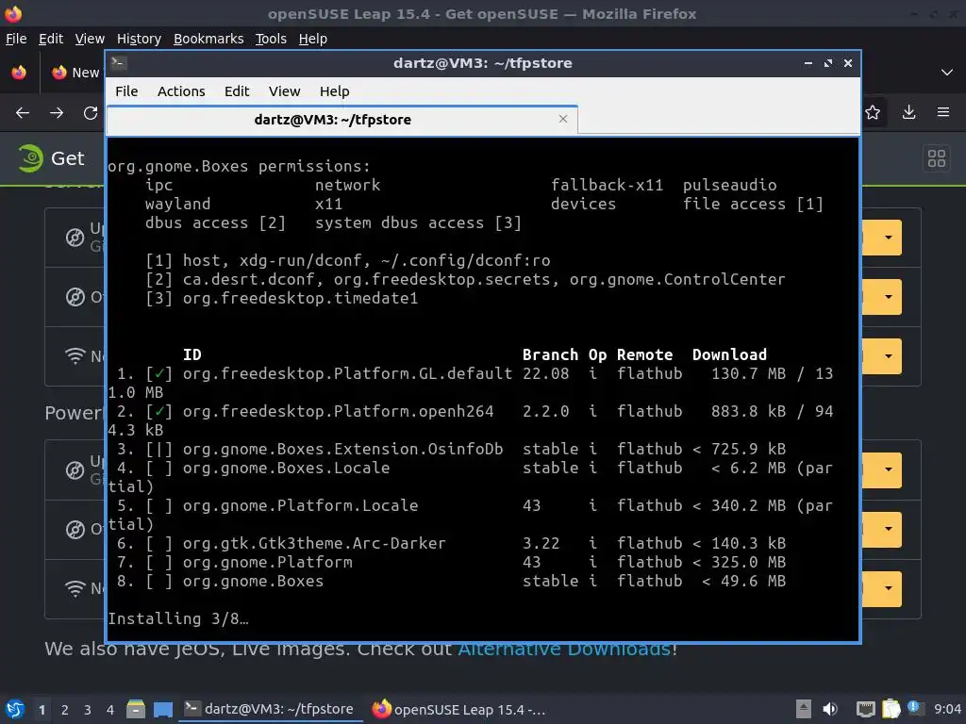
Task: Open QTerminal Edit menu
Action: point(237,91)
